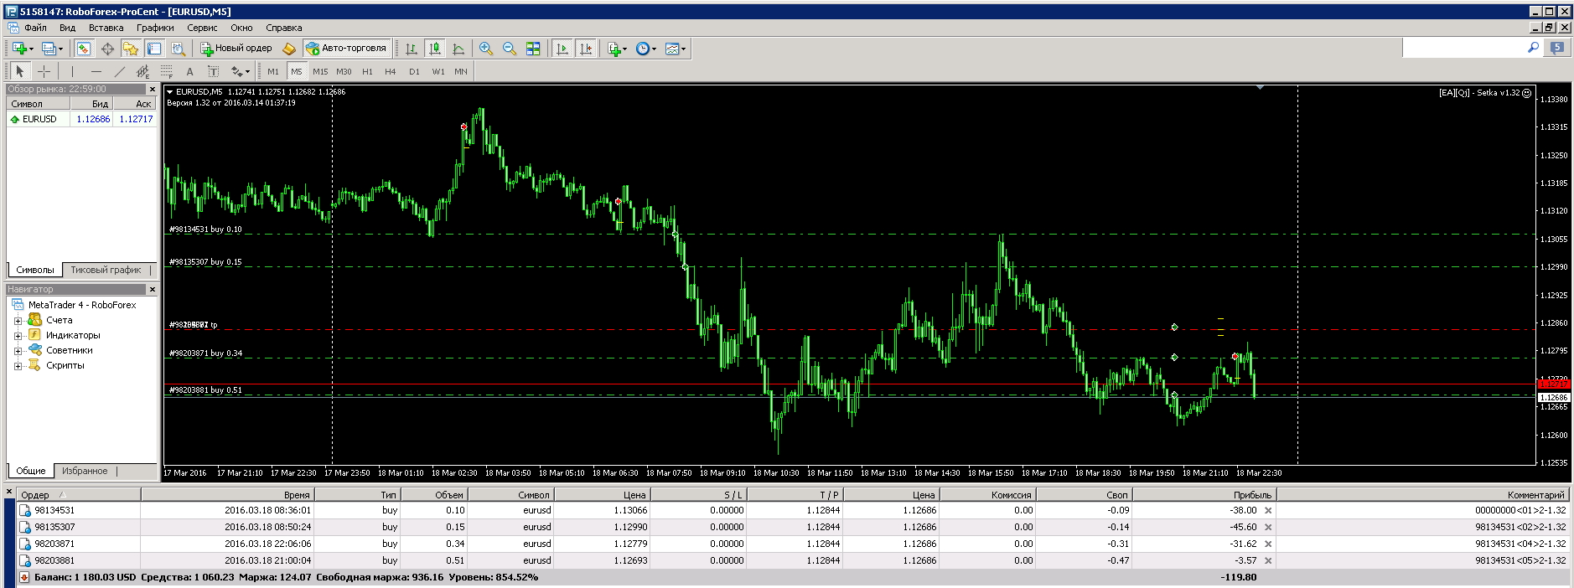1574x588 pixels.
Task: Toggle chart shift from right edge
Action: pos(586,49)
